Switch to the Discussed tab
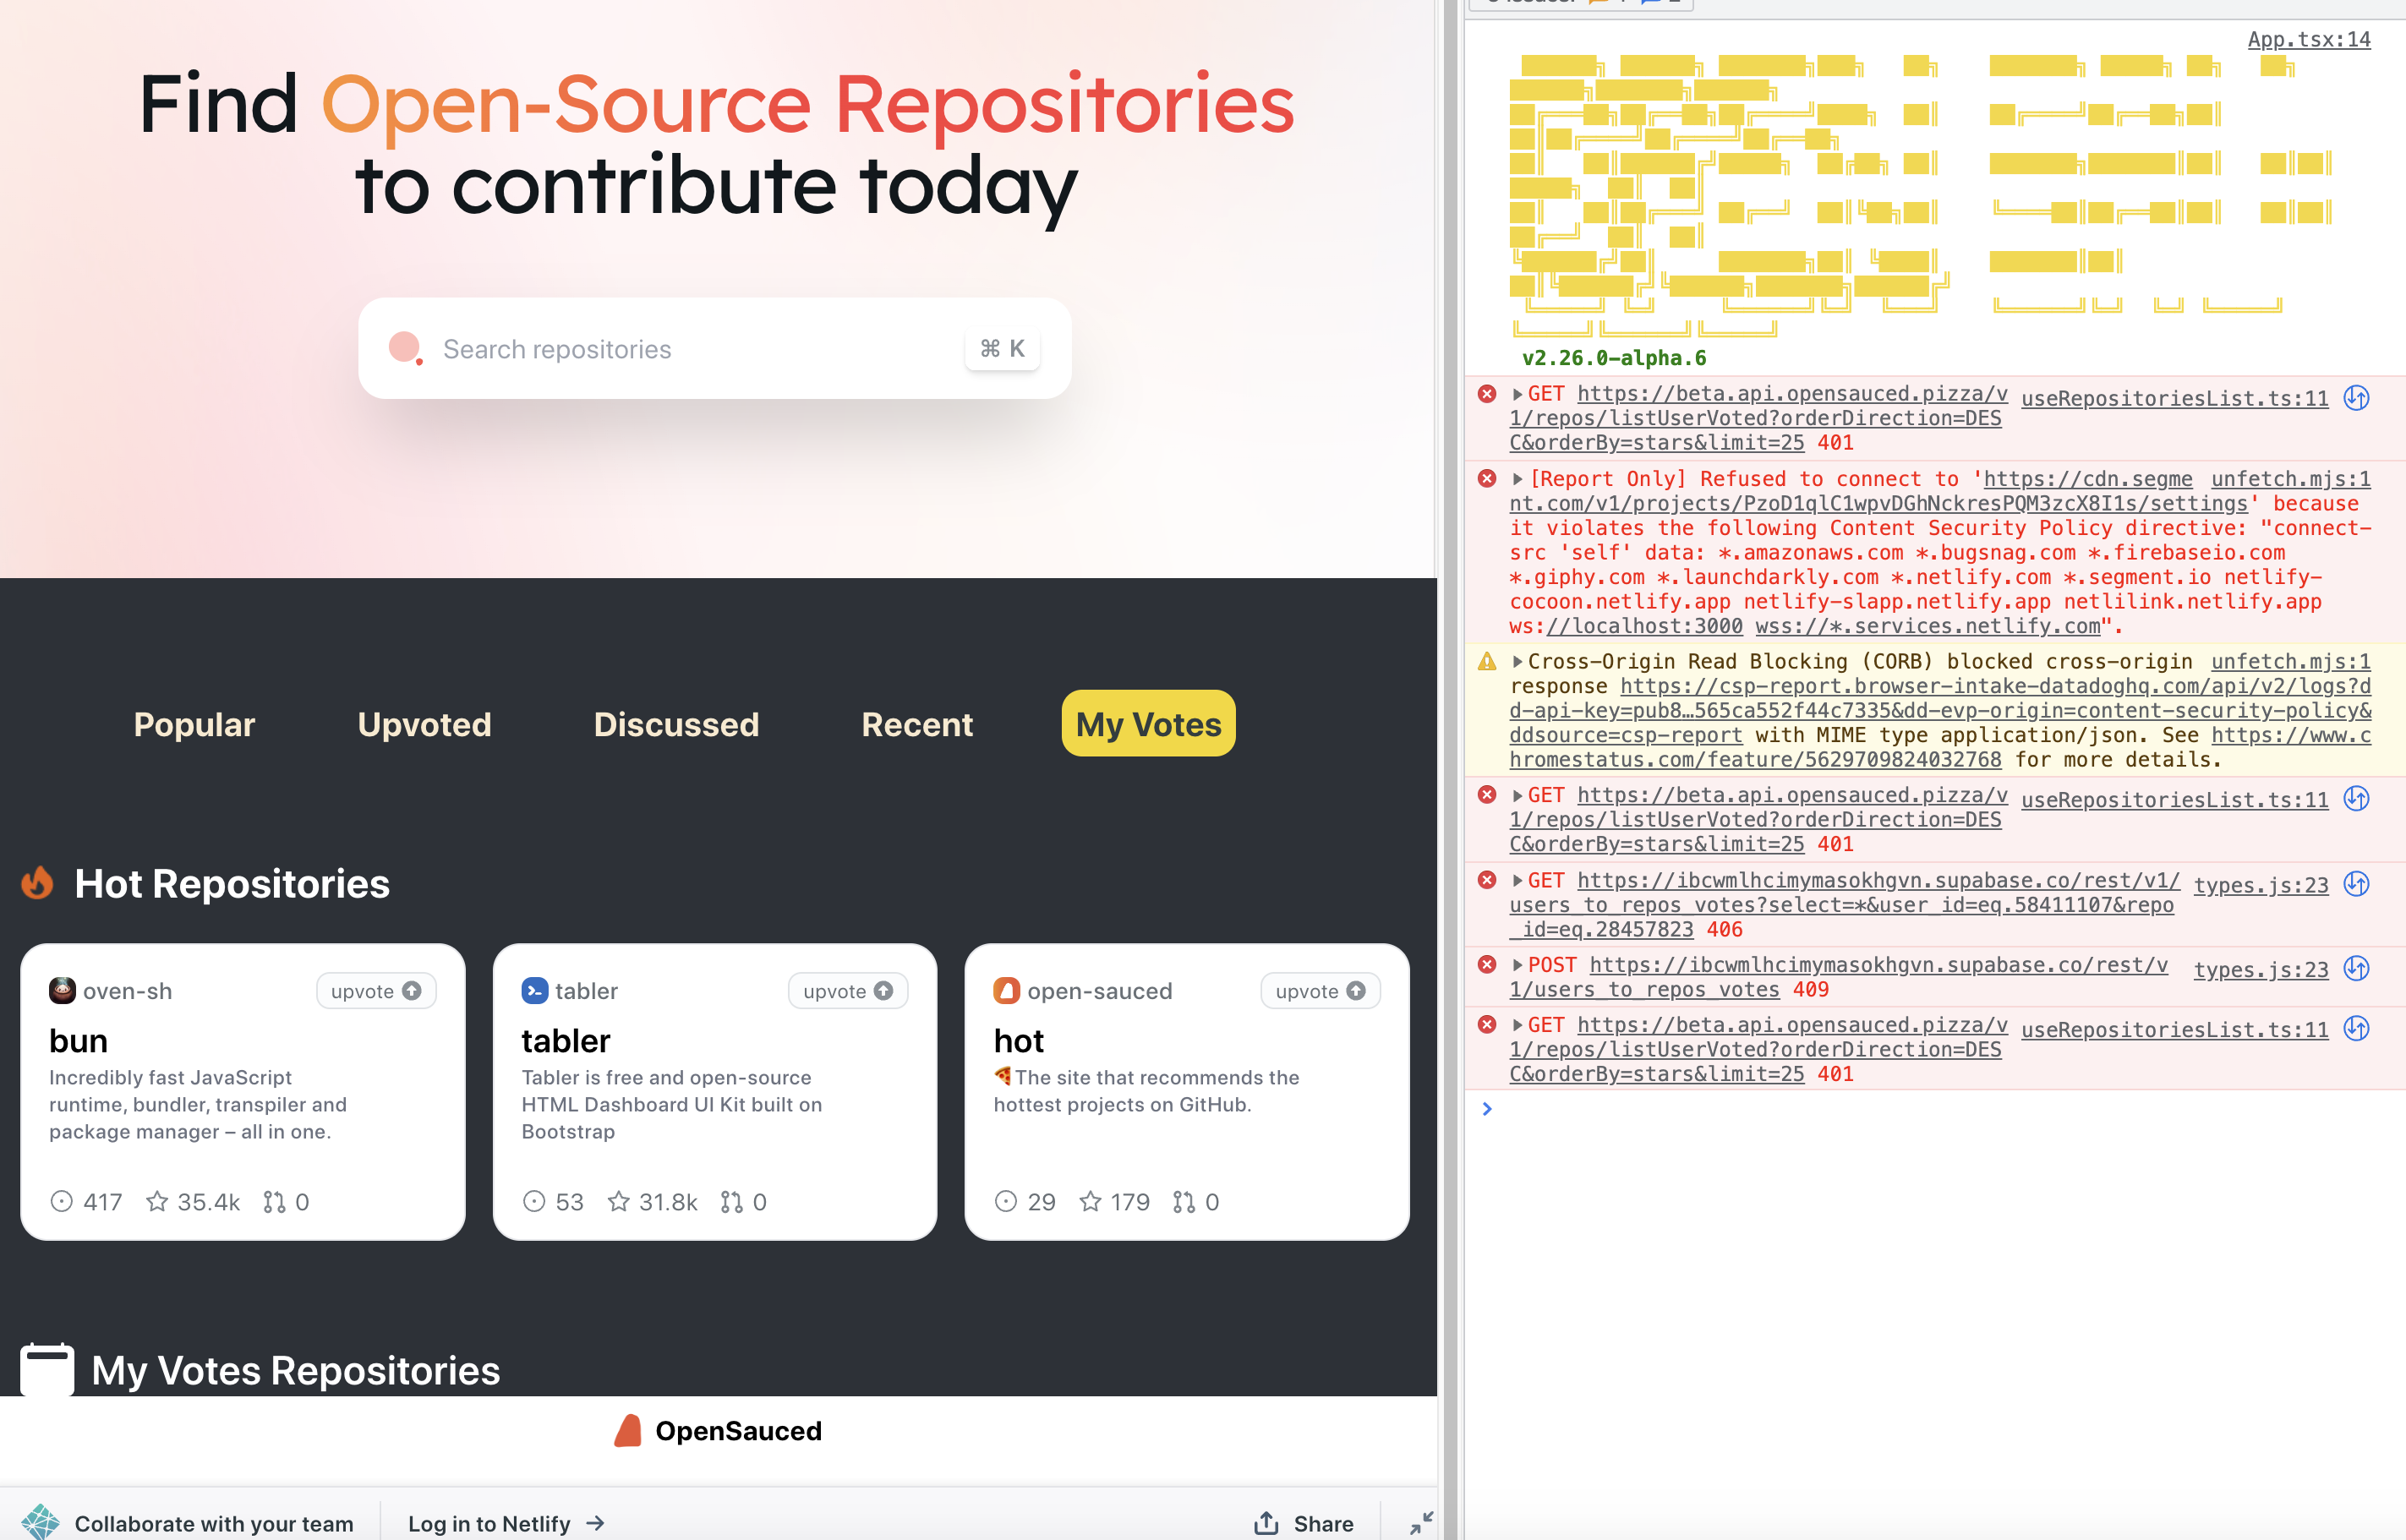The width and height of the screenshot is (2406, 1540). pos(676,724)
